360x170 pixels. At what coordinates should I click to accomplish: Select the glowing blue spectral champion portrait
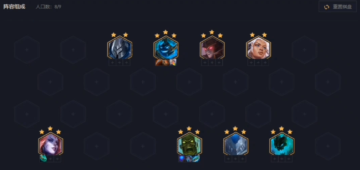tap(166, 48)
